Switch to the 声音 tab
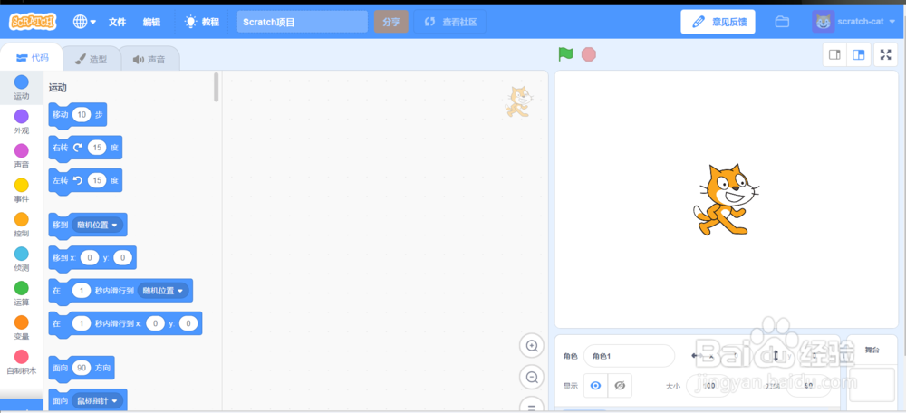 149,59
